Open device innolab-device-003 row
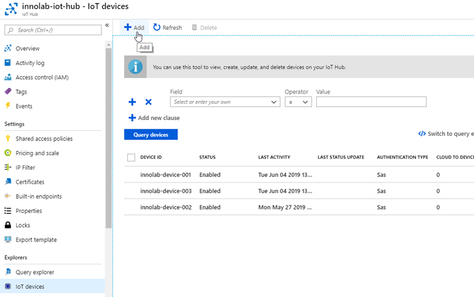The height and width of the screenshot is (297, 474). 166,191
